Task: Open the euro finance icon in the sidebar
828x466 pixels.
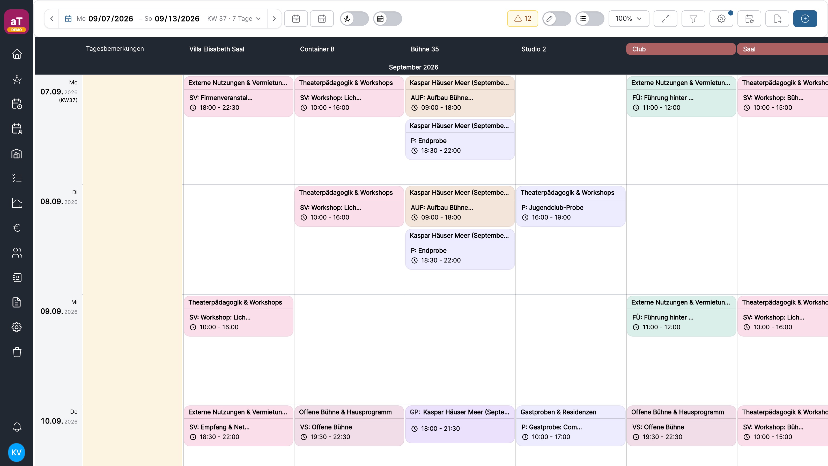Action: pos(17,228)
